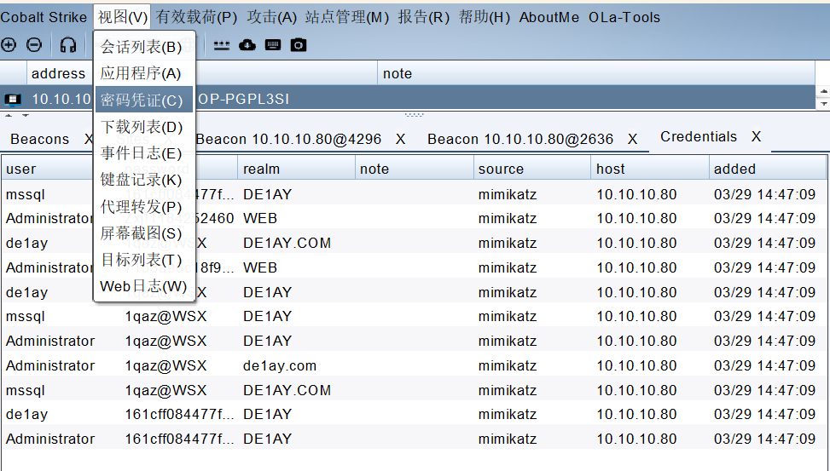The image size is (830, 471).
Task: Click the sessions scrollbar down arrow
Action: point(823,104)
